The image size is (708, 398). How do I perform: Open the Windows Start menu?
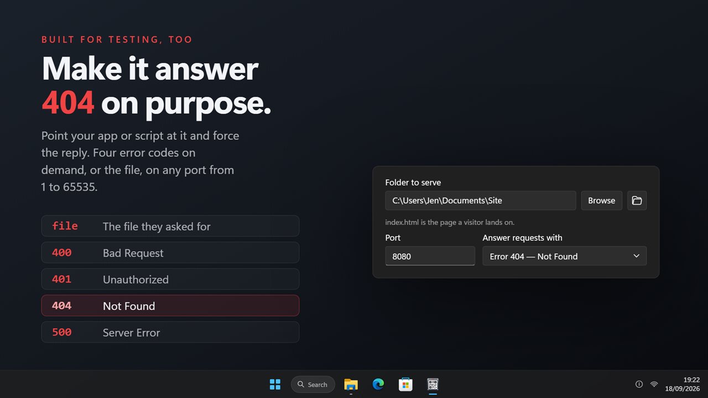[275, 384]
